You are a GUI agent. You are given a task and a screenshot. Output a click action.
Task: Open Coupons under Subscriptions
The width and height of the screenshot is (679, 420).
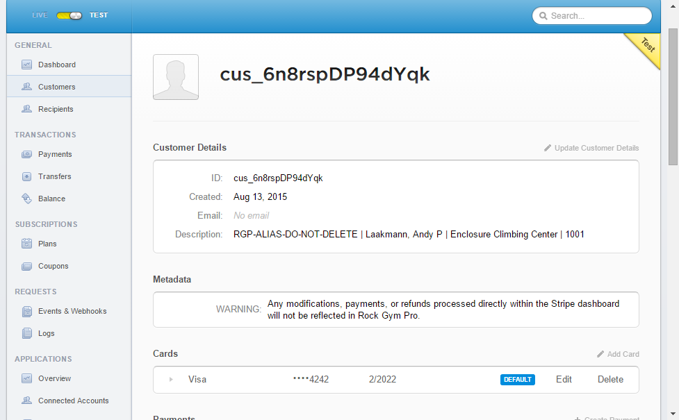[54, 266]
